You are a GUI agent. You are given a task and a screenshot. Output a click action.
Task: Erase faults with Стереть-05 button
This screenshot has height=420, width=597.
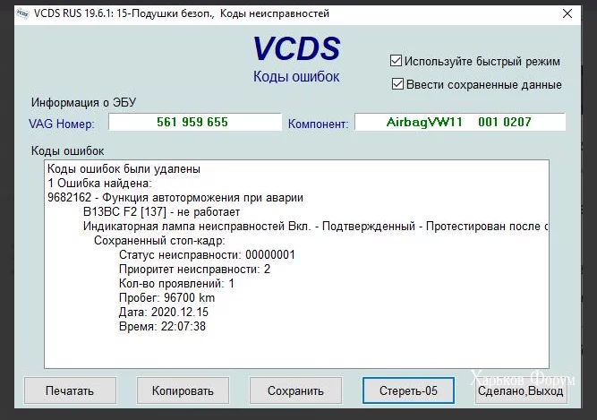pyautogui.click(x=408, y=390)
